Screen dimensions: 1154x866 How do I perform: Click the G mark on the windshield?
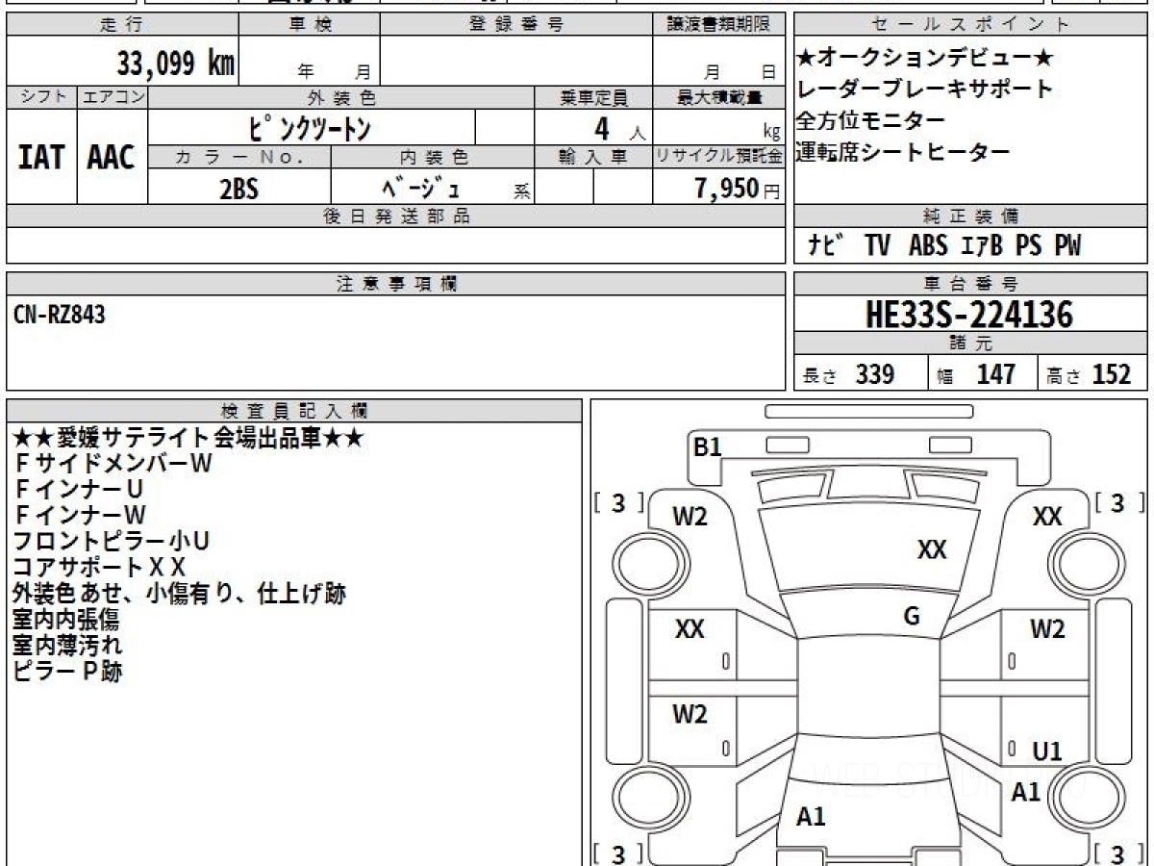point(912,618)
